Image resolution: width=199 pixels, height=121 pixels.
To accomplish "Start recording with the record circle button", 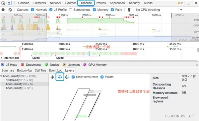I will pyautogui.click(x=3, y=10).
